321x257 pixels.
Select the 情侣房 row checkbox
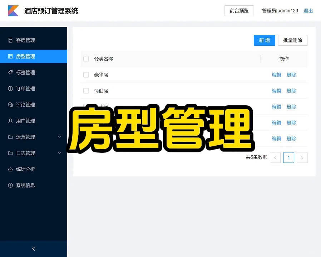click(x=86, y=91)
